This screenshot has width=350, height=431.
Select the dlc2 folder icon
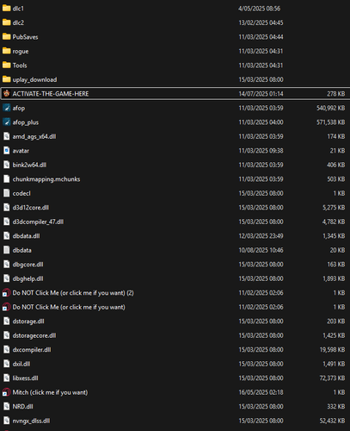pos(6,22)
